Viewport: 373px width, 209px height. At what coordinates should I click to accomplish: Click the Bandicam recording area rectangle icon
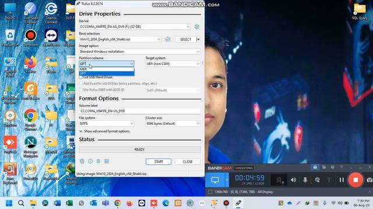210,192
